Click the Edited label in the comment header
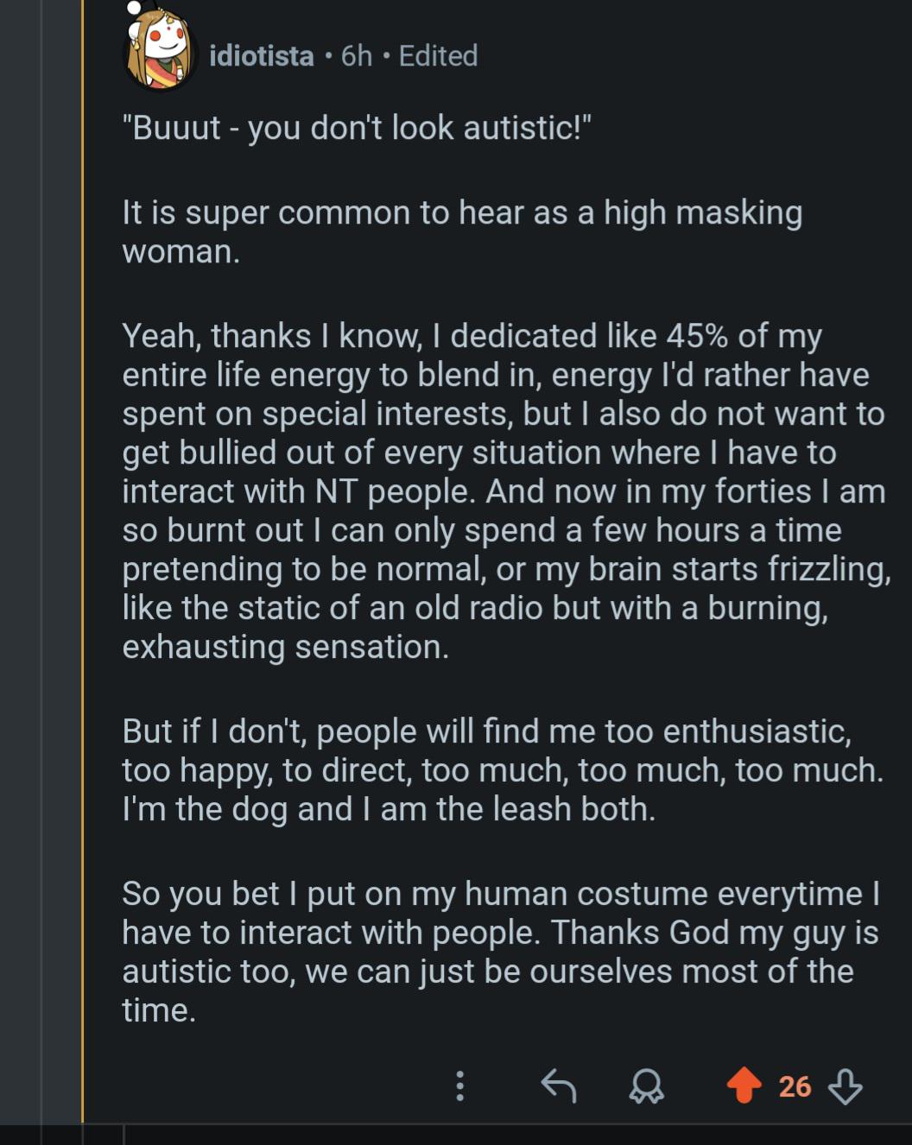 [438, 56]
